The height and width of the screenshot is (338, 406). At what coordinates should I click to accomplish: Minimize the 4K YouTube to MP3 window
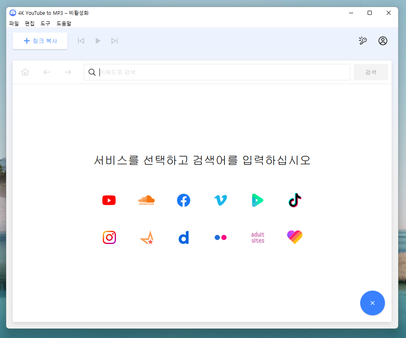tap(351, 13)
